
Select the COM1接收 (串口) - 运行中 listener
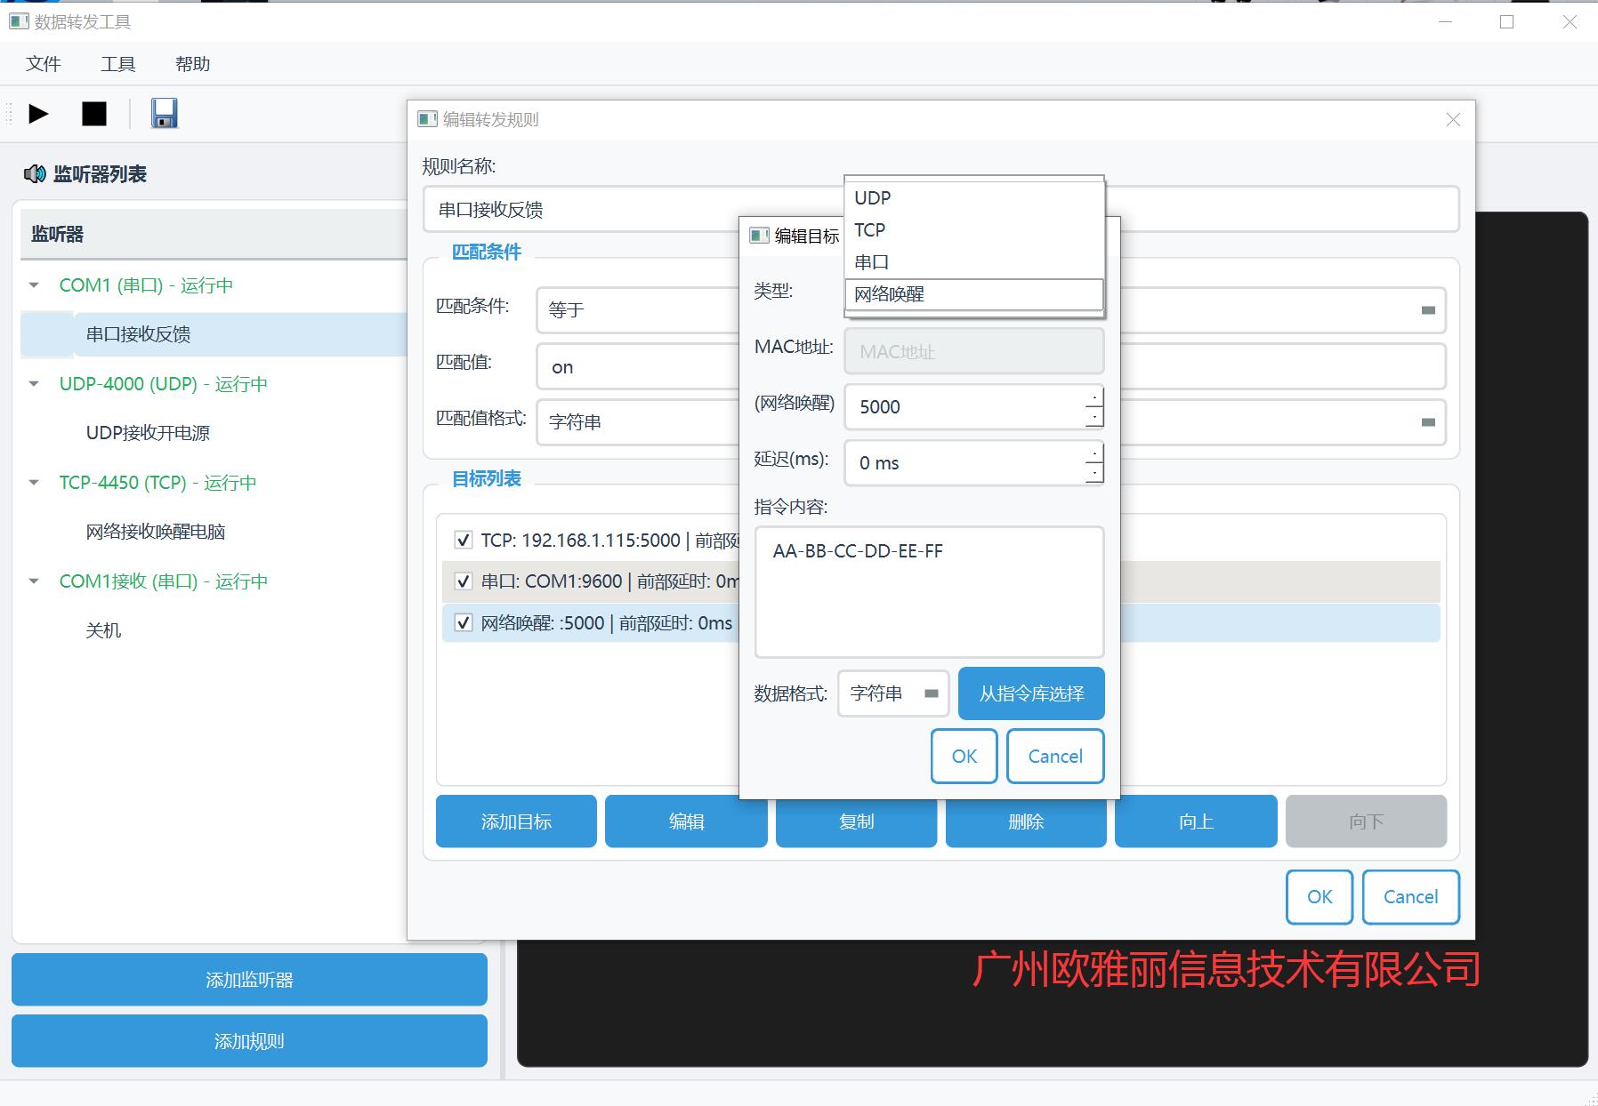(x=164, y=581)
